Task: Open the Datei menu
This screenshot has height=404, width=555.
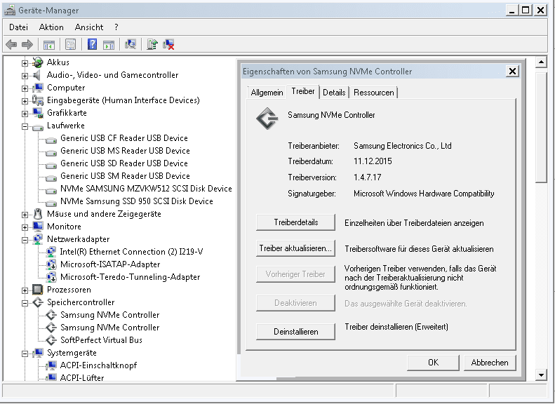Action: 18,27
